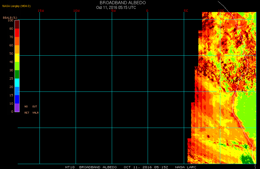Click the 5E longitude label
260x169 pixels.
[x=186, y=11]
